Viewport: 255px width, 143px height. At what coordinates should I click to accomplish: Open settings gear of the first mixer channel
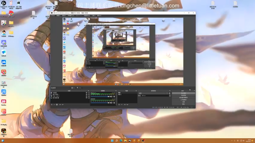point(114,97)
